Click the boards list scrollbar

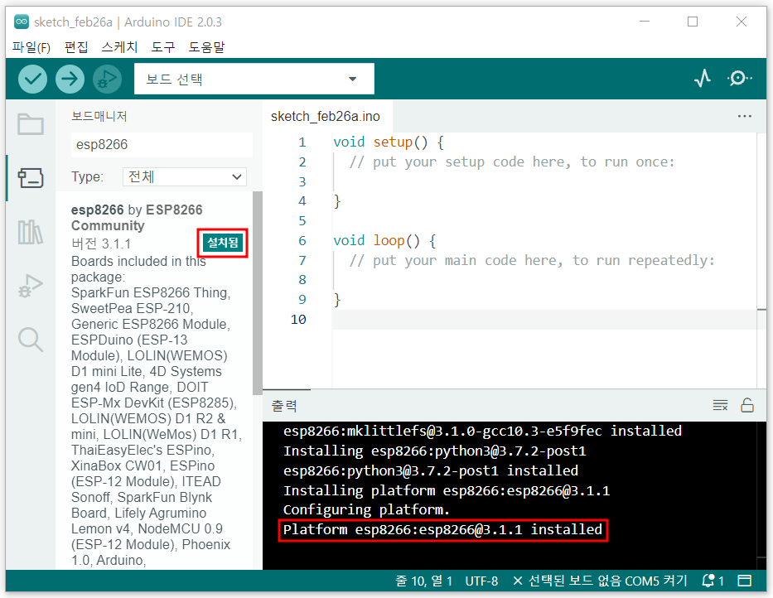tap(257, 293)
